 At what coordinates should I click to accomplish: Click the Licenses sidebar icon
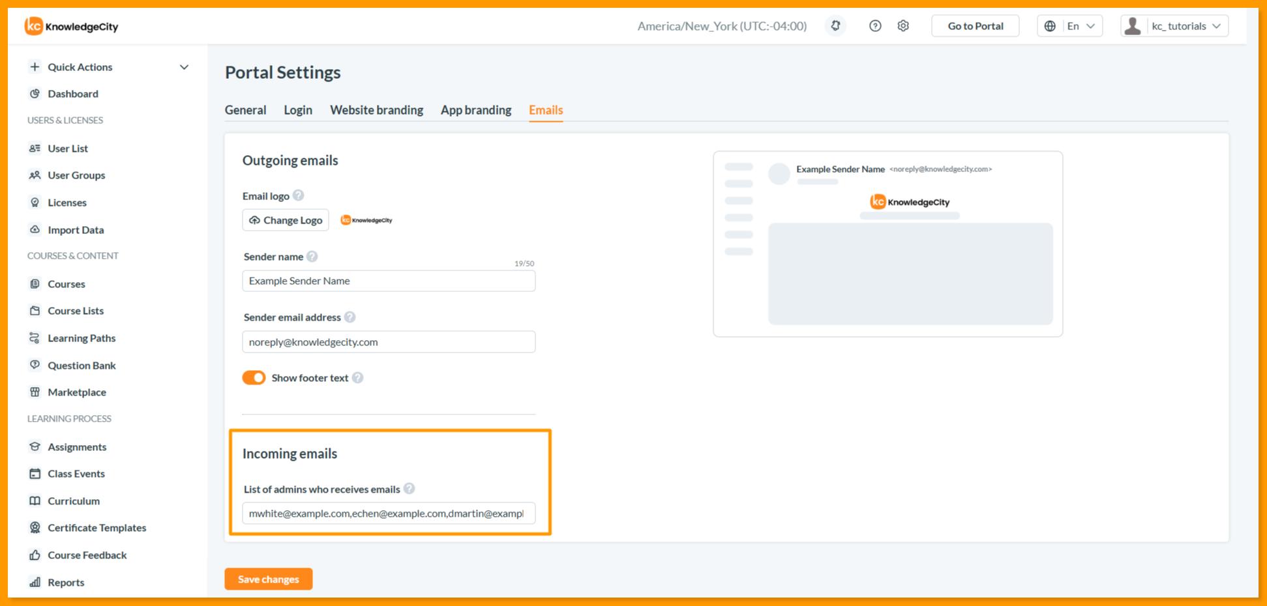(35, 203)
